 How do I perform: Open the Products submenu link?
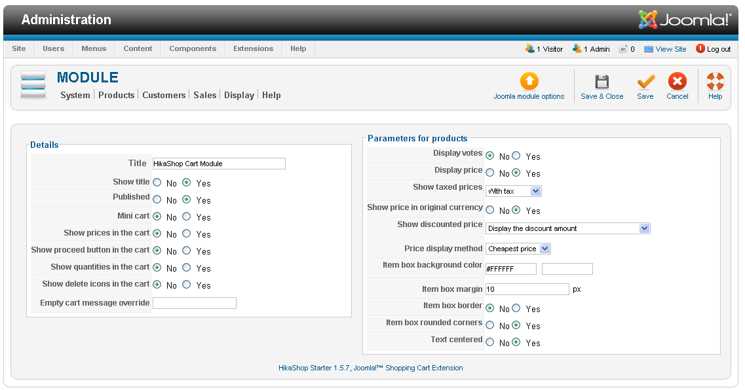tap(116, 95)
